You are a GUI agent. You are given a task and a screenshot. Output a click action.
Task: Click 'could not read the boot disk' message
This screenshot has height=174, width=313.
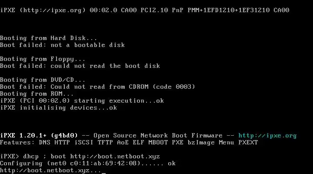pos(105,66)
